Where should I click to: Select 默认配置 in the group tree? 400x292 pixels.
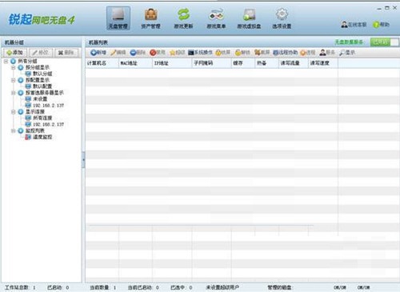point(42,86)
